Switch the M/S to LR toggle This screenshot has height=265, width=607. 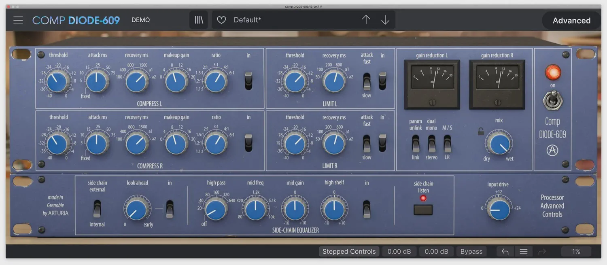pyautogui.click(x=447, y=144)
